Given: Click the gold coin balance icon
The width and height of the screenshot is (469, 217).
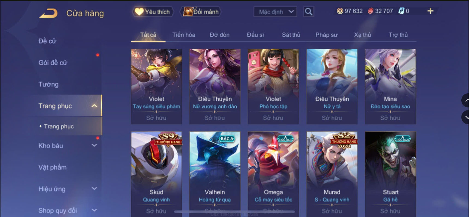Looking at the screenshot, I should click(340, 11).
